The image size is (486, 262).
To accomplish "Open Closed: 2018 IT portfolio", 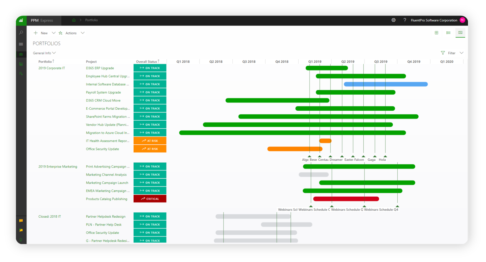I will pos(50,216).
